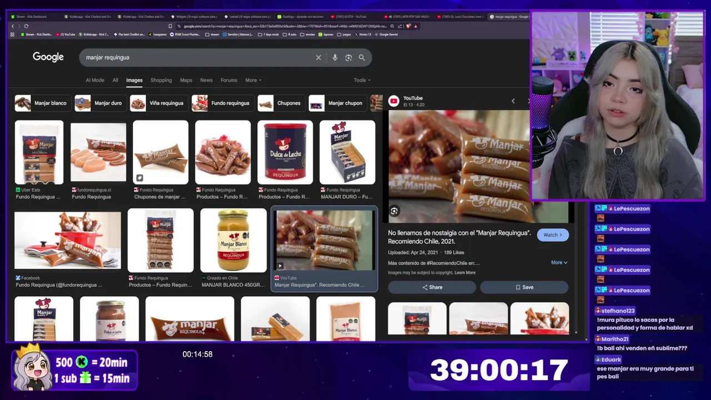Clear the search box with the X icon

pyautogui.click(x=318, y=57)
